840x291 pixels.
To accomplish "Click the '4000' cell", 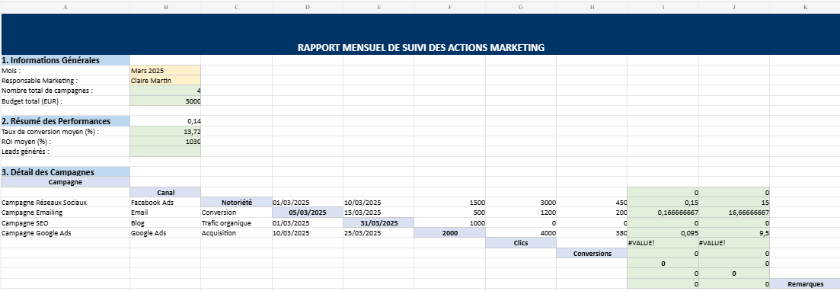I will tap(521, 233).
